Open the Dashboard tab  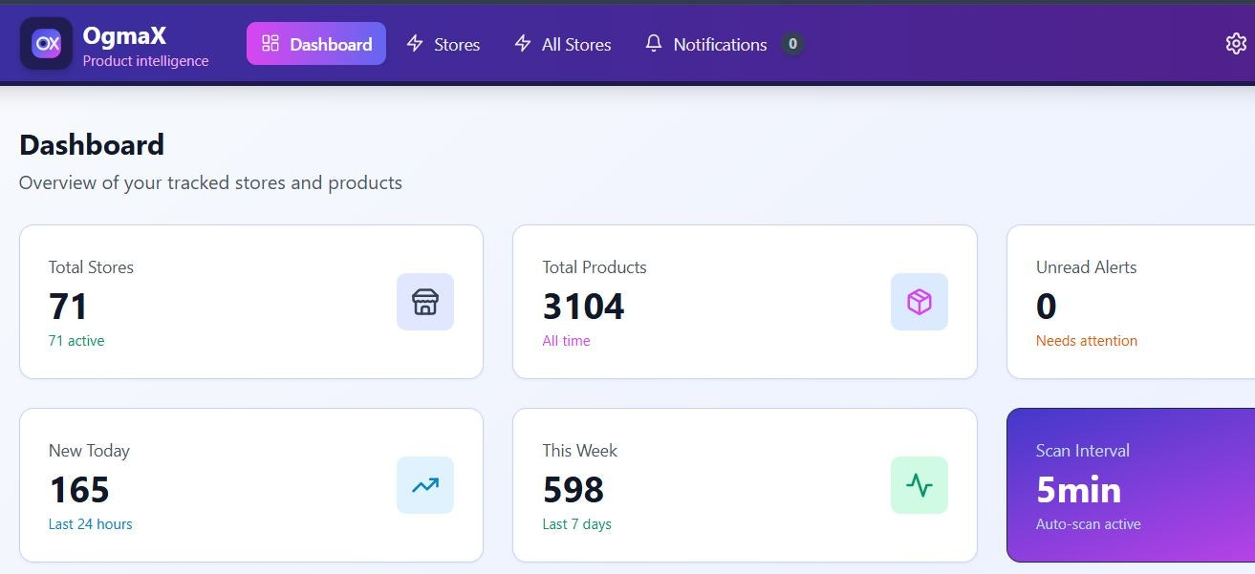coord(316,44)
